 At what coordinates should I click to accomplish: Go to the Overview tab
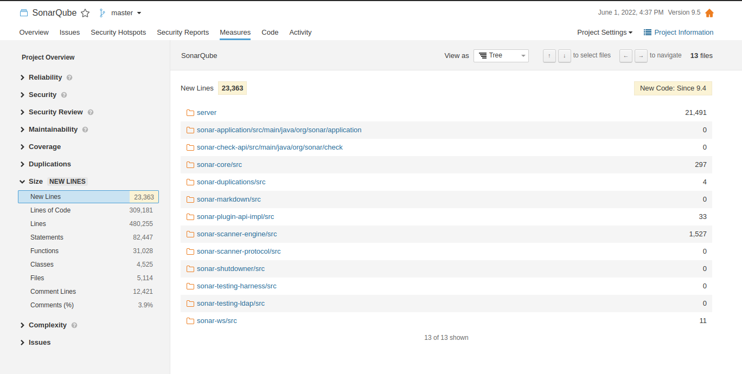[34, 33]
